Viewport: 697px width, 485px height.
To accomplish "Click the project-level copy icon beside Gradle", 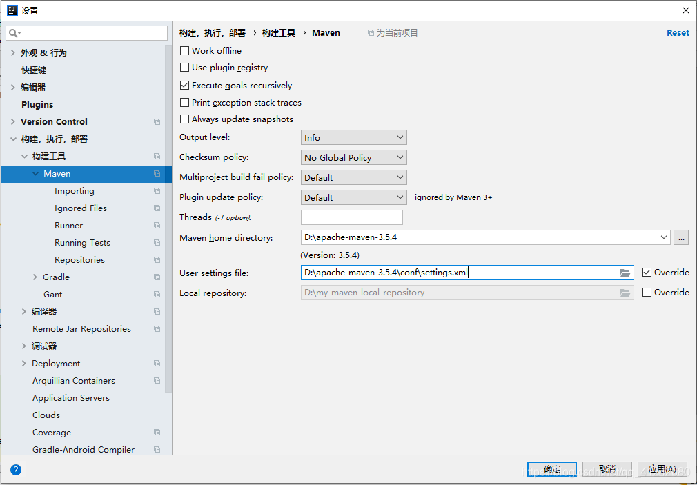I will click(x=157, y=277).
